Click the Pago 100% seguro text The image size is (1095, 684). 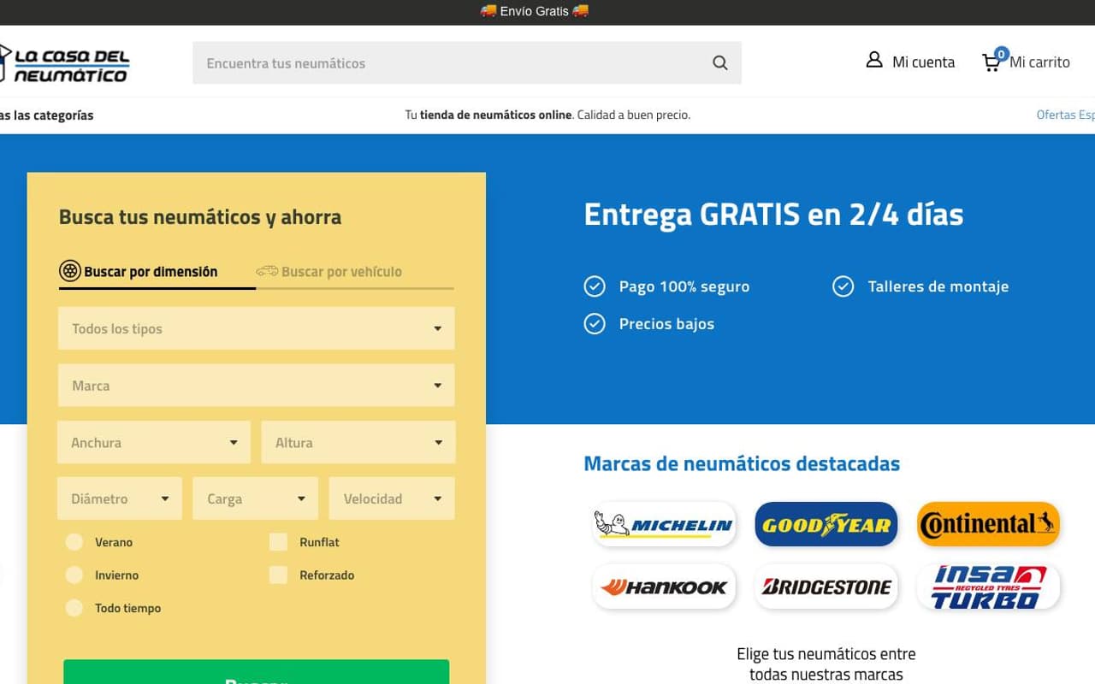[x=684, y=286]
